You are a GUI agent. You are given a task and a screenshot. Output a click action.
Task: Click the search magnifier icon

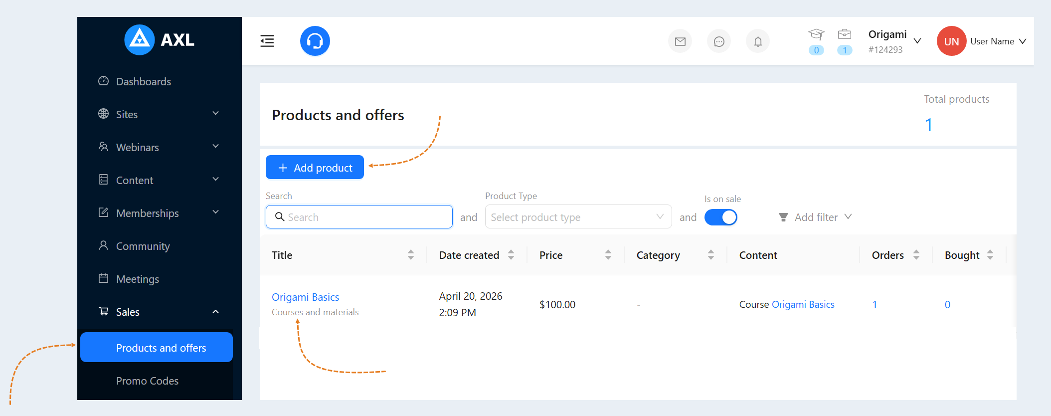click(280, 217)
